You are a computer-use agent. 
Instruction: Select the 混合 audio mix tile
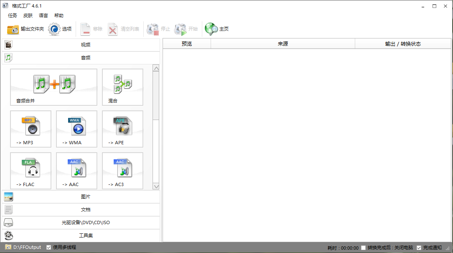pos(122,87)
